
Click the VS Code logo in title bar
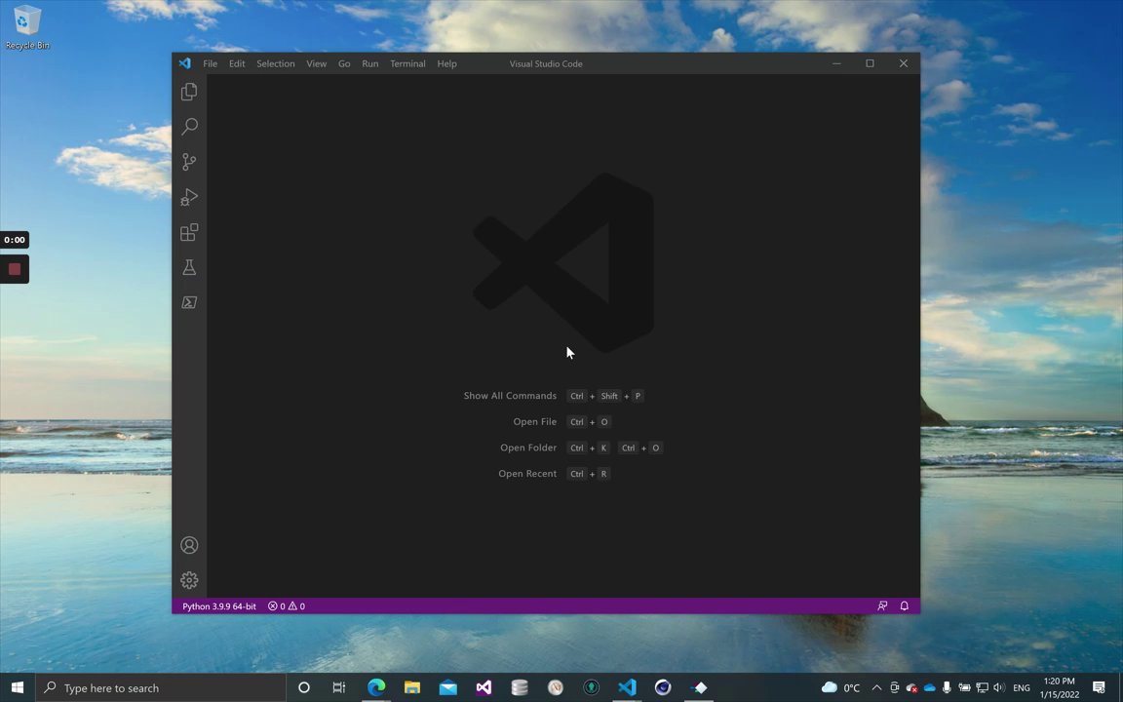(x=185, y=63)
